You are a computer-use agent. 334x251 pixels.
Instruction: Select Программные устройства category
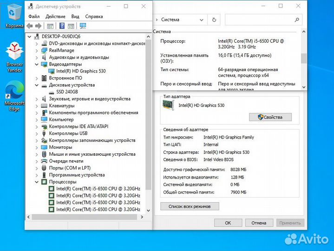77,175
